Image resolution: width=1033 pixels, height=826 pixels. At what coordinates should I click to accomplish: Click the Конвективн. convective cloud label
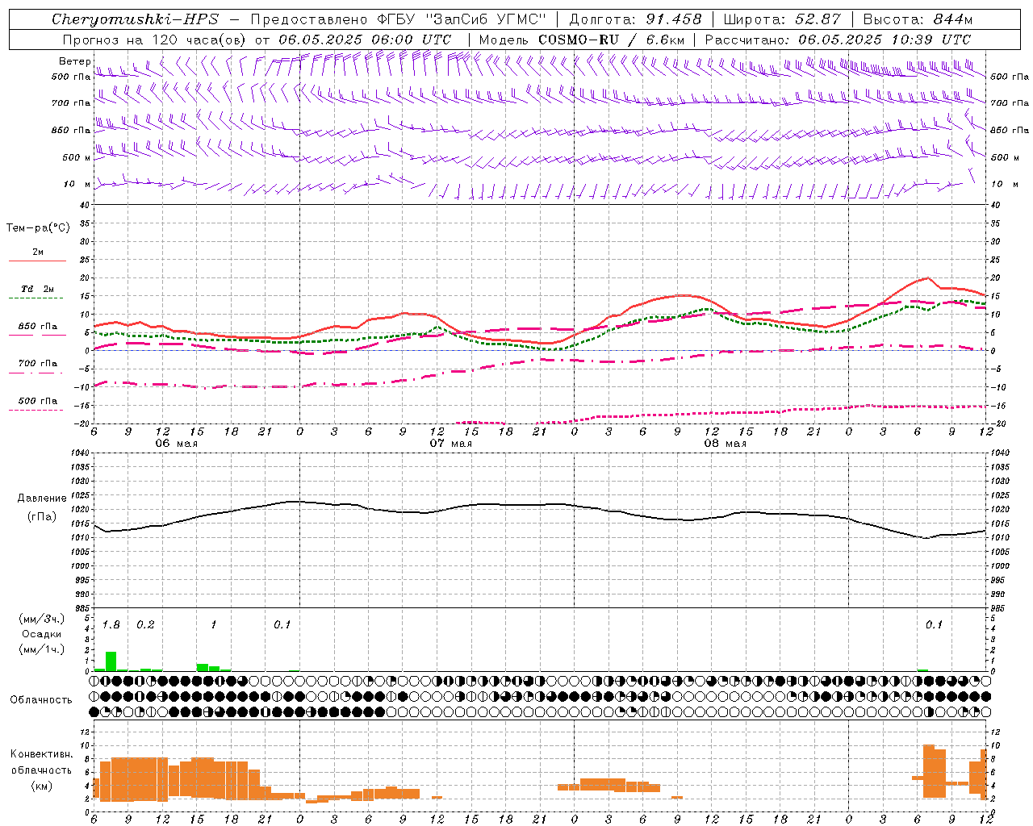[x=41, y=754]
